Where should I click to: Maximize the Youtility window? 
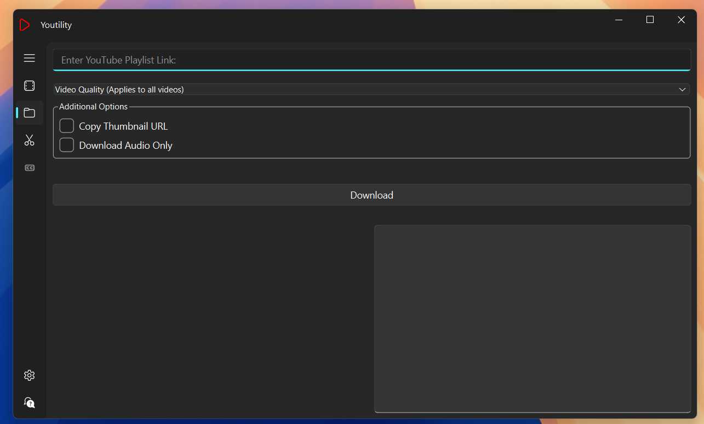pyautogui.click(x=650, y=20)
